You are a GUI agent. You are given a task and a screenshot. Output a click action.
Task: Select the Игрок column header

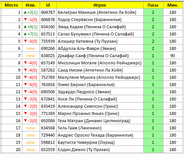point(100,5)
